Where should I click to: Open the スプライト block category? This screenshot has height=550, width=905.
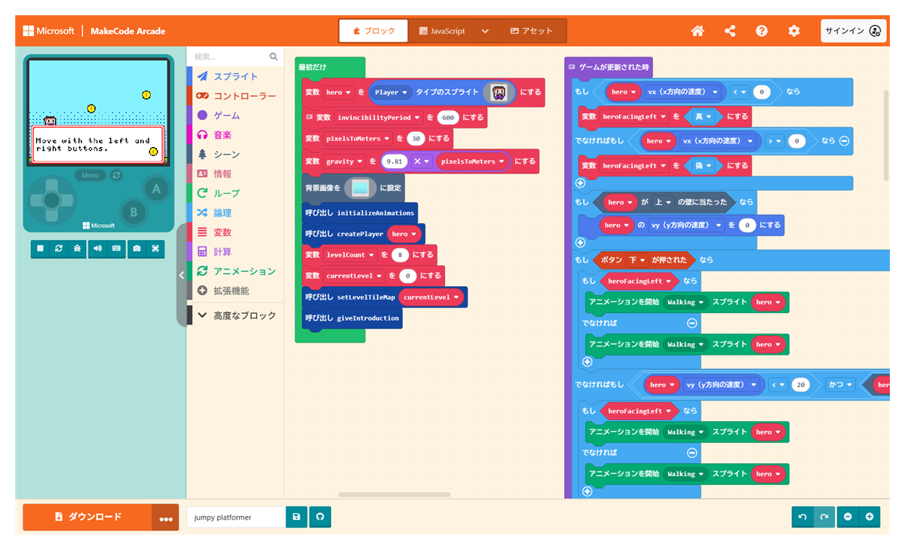point(235,76)
